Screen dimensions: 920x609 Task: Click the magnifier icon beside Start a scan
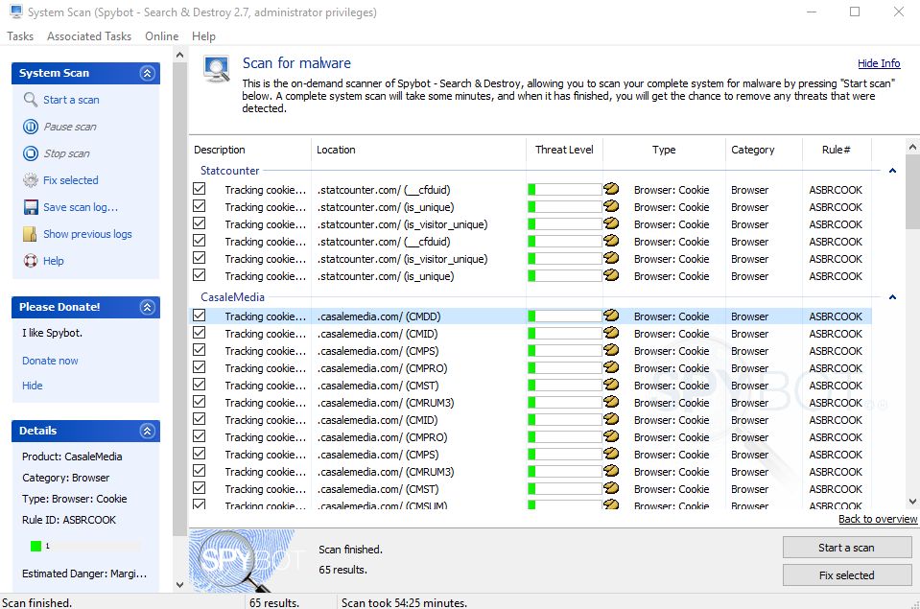(x=31, y=100)
